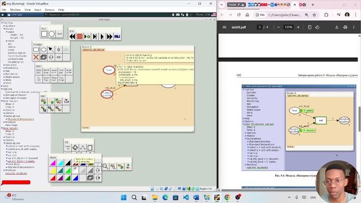Pick the yellow colour swatch in Style palette
This screenshot has height=203, width=361.
(52, 170)
